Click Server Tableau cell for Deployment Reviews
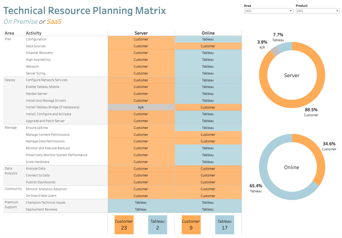342x238 pixels. [141, 209]
